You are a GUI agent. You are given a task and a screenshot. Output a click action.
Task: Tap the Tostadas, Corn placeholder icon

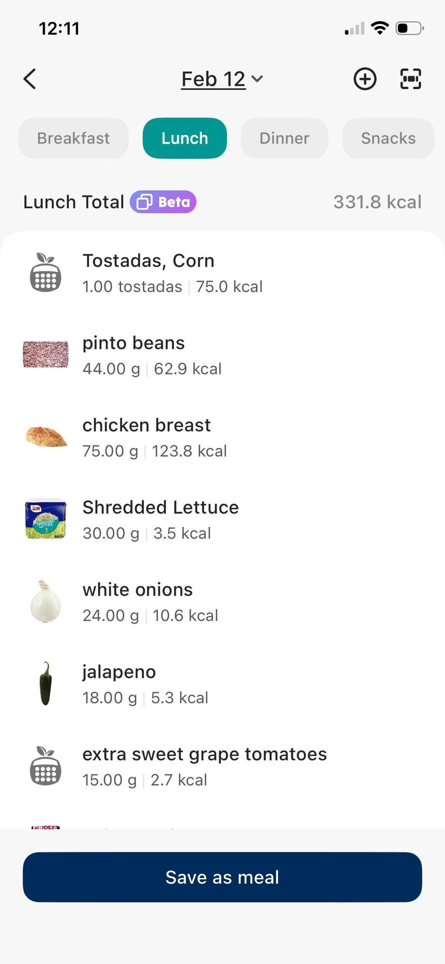pyautogui.click(x=45, y=272)
